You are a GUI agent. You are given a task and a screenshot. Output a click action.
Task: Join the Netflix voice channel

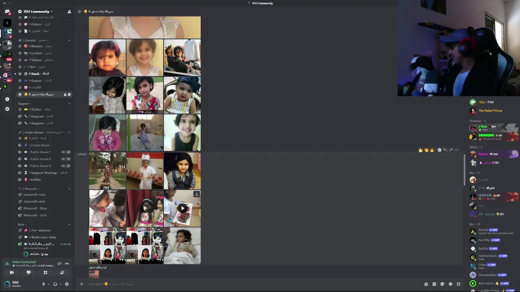[44, 180]
